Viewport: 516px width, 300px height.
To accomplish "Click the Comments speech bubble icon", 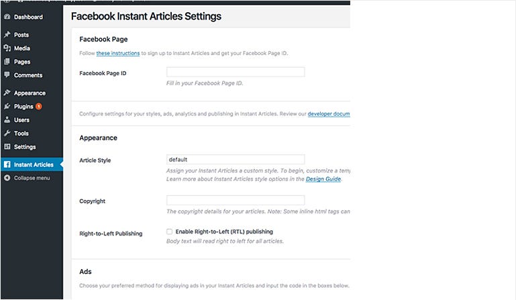I will [x=7, y=75].
